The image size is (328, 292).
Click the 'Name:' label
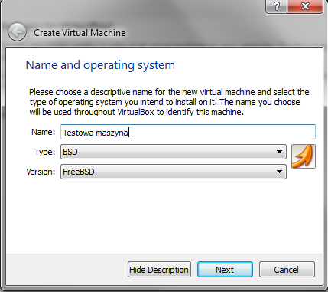pyautogui.click(x=43, y=132)
